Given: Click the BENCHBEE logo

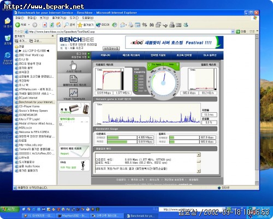Looking at the screenshot, I should click(76, 39).
